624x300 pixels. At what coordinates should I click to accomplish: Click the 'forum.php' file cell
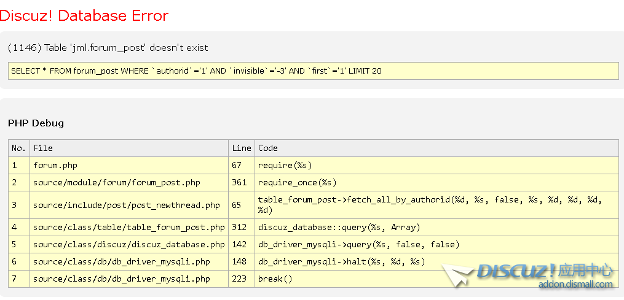coord(129,165)
